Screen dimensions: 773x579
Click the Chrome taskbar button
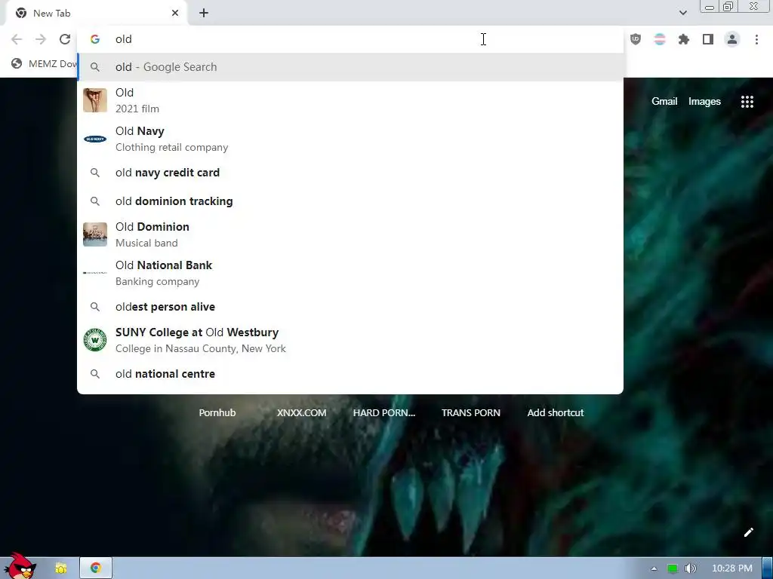click(96, 568)
